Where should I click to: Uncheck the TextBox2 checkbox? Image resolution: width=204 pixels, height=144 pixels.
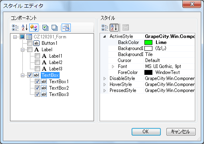coord(37,88)
